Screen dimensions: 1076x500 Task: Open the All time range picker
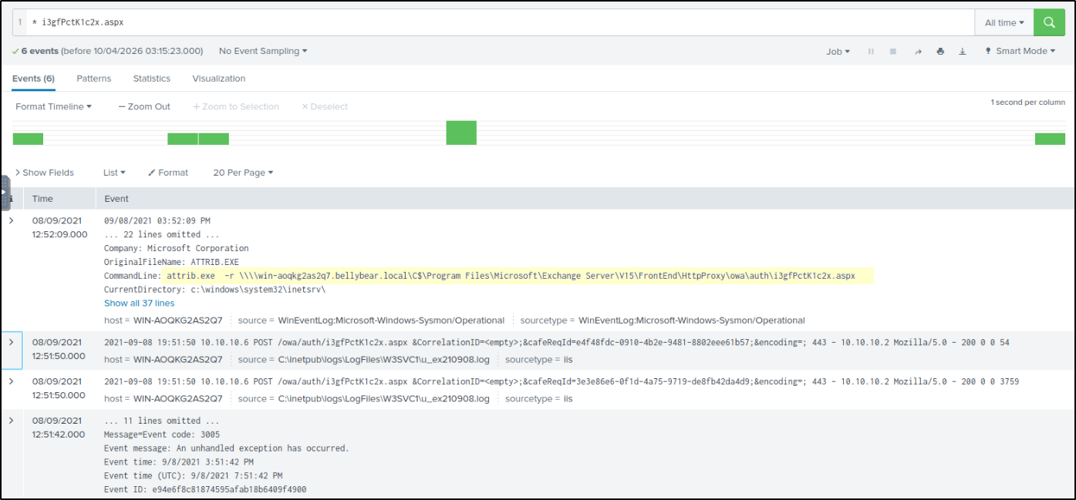pyautogui.click(x=1004, y=23)
